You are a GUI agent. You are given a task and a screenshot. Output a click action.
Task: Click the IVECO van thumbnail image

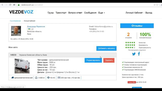pyautogui.click(x=22, y=66)
